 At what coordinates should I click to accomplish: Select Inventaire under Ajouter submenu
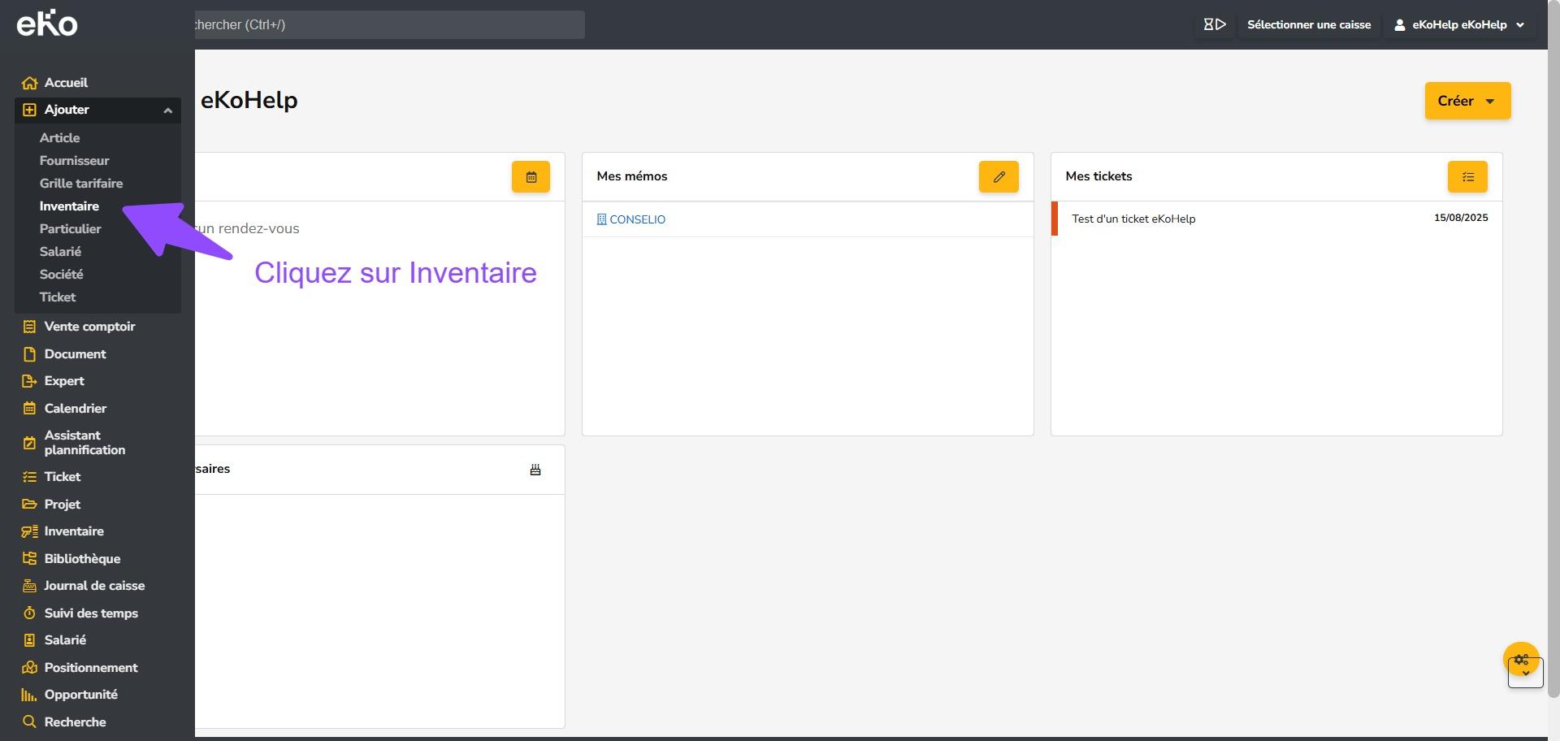coord(69,206)
